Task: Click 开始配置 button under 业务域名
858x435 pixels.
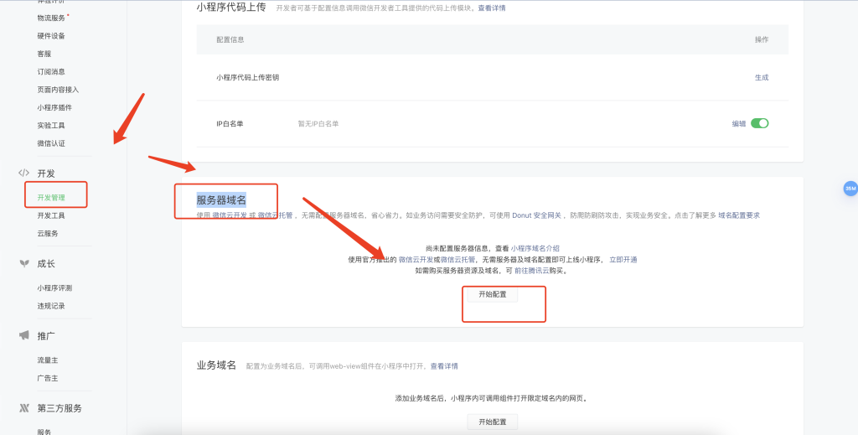Action: coord(493,422)
